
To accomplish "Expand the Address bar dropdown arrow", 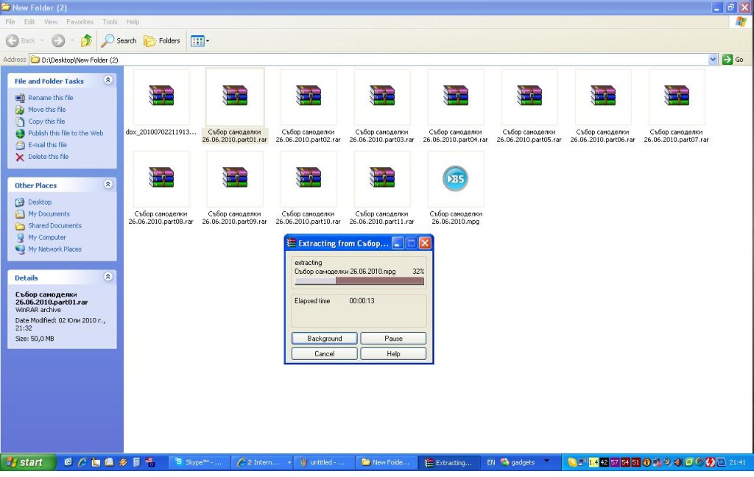I will (x=713, y=60).
